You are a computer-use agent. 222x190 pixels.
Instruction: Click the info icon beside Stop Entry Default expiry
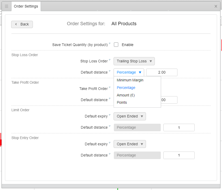click(110, 143)
